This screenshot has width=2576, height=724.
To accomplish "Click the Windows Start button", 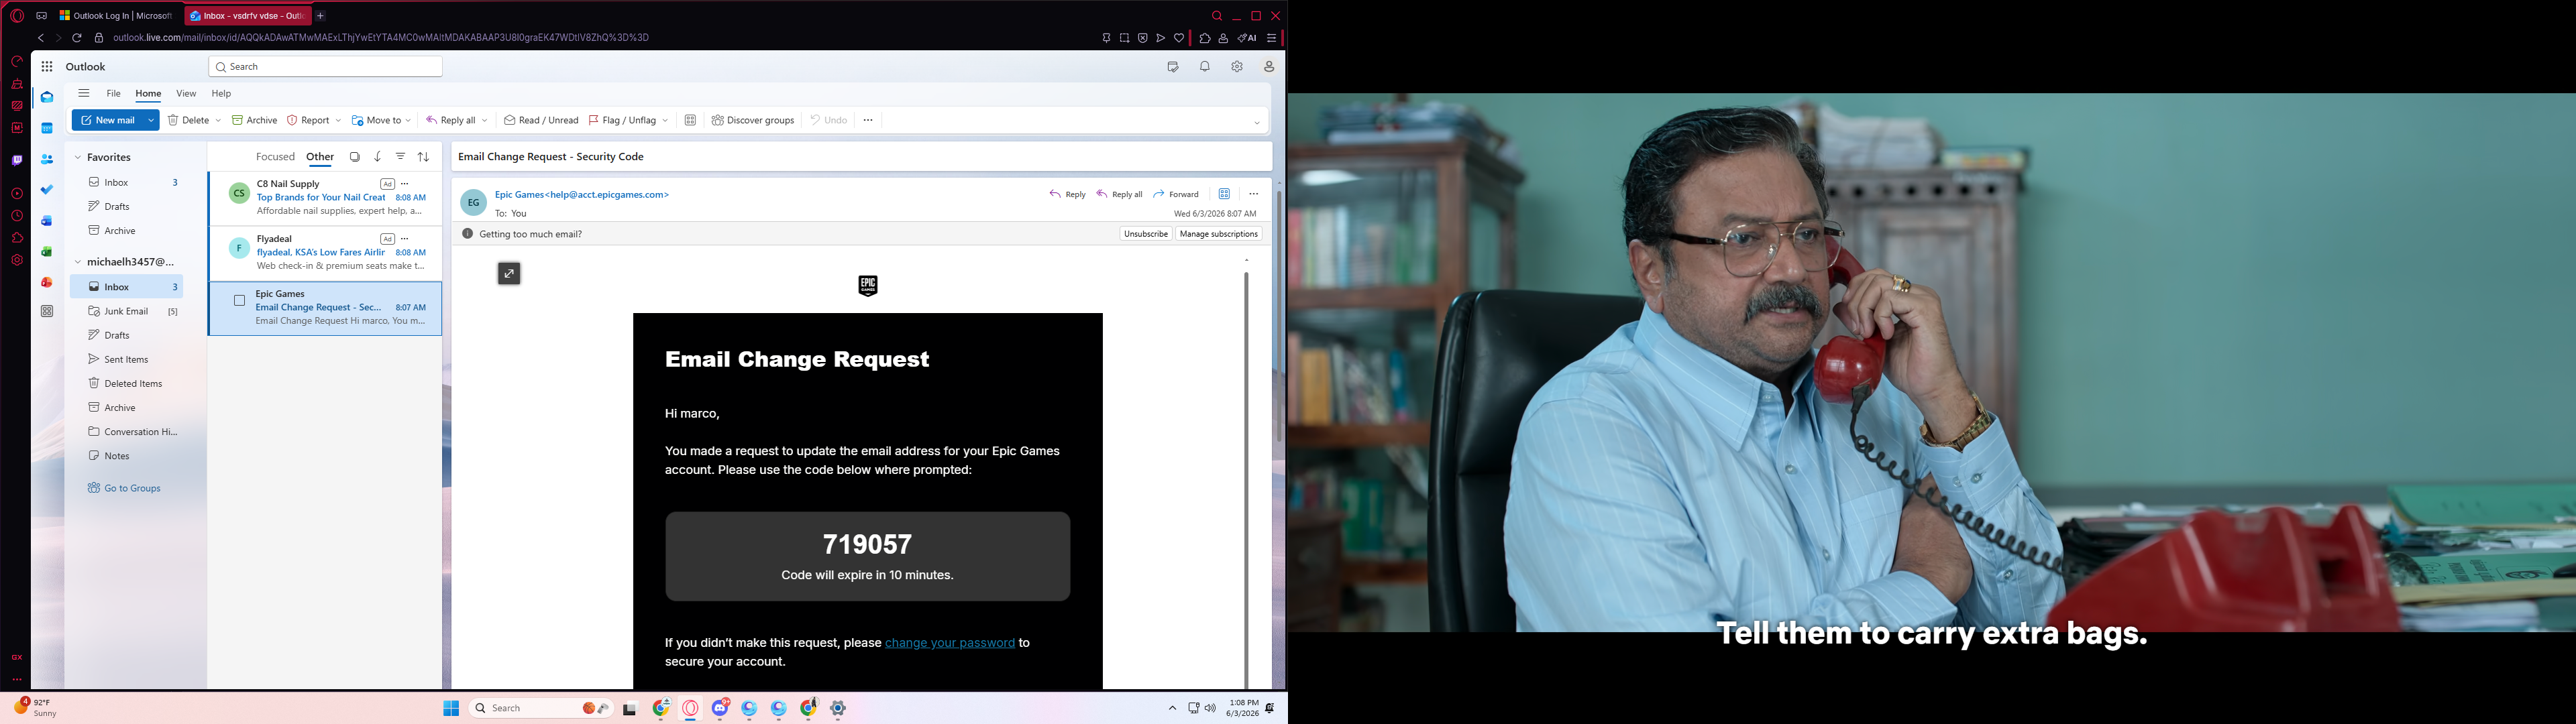I will click(x=451, y=708).
